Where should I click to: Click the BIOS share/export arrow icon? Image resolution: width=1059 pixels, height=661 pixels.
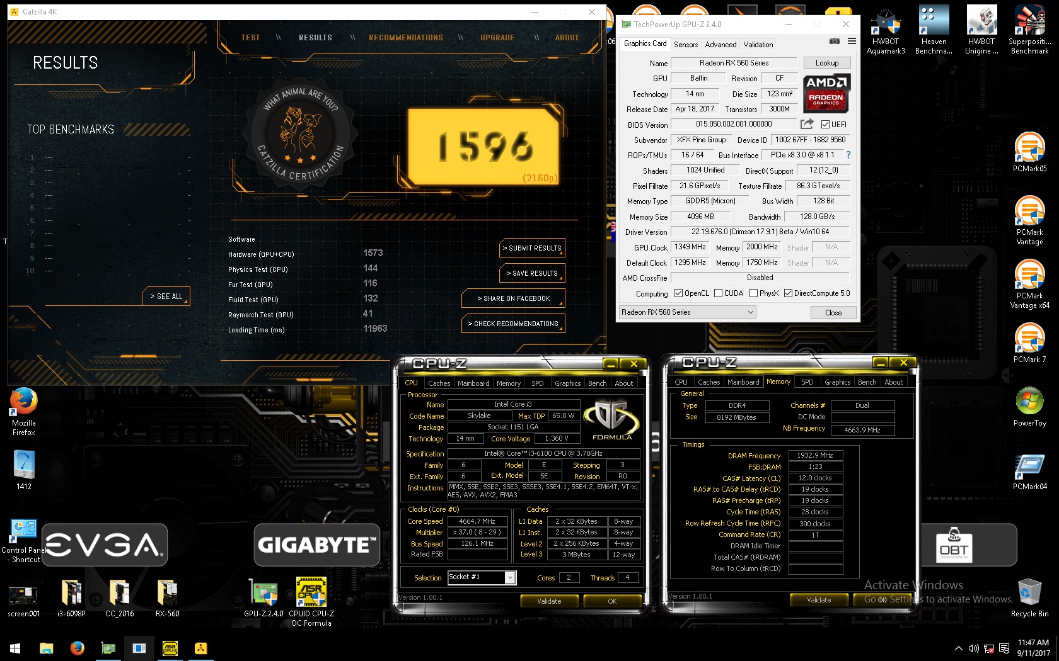coord(807,124)
